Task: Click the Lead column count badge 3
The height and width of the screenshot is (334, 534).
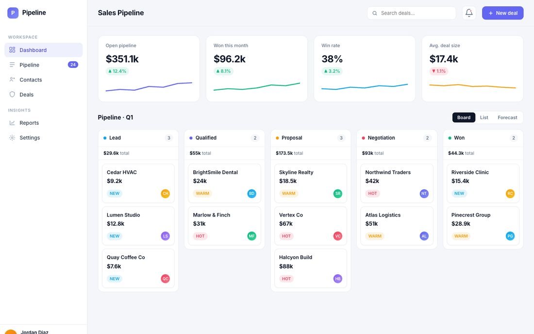Action: coord(168,138)
